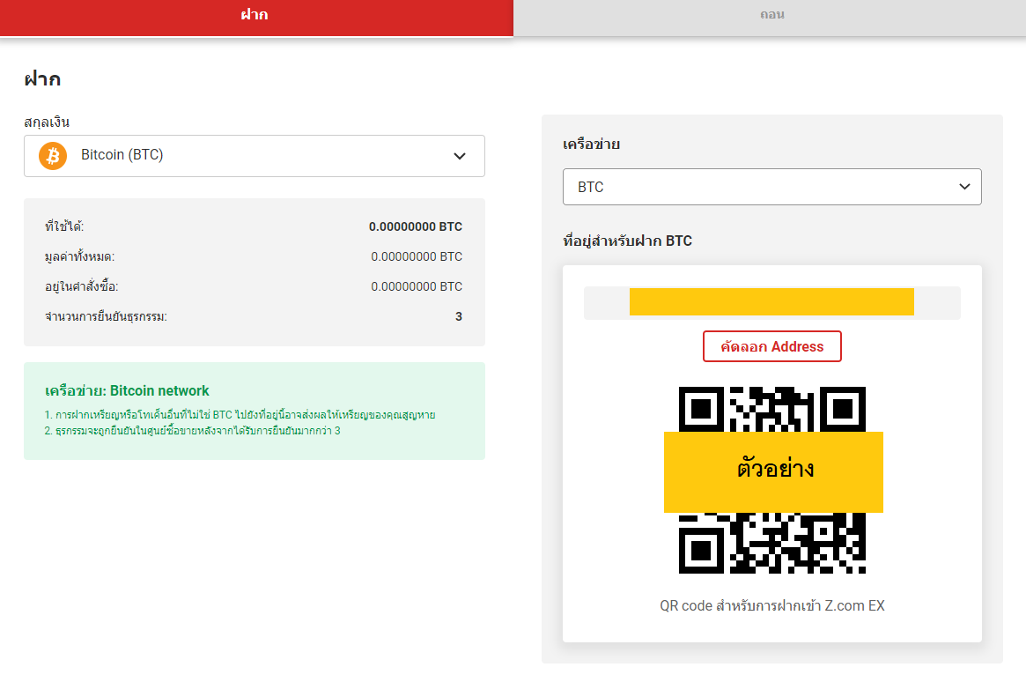Click the QR code สำหรับการฝากเข้า Z.com EX caption
This screenshot has height=682, width=1026.
click(x=772, y=606)
